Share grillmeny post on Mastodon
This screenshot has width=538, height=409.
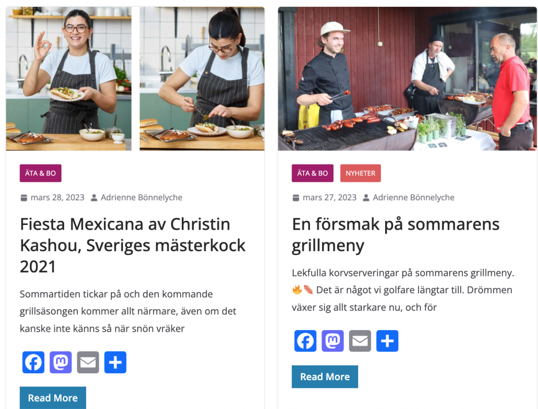333,341
